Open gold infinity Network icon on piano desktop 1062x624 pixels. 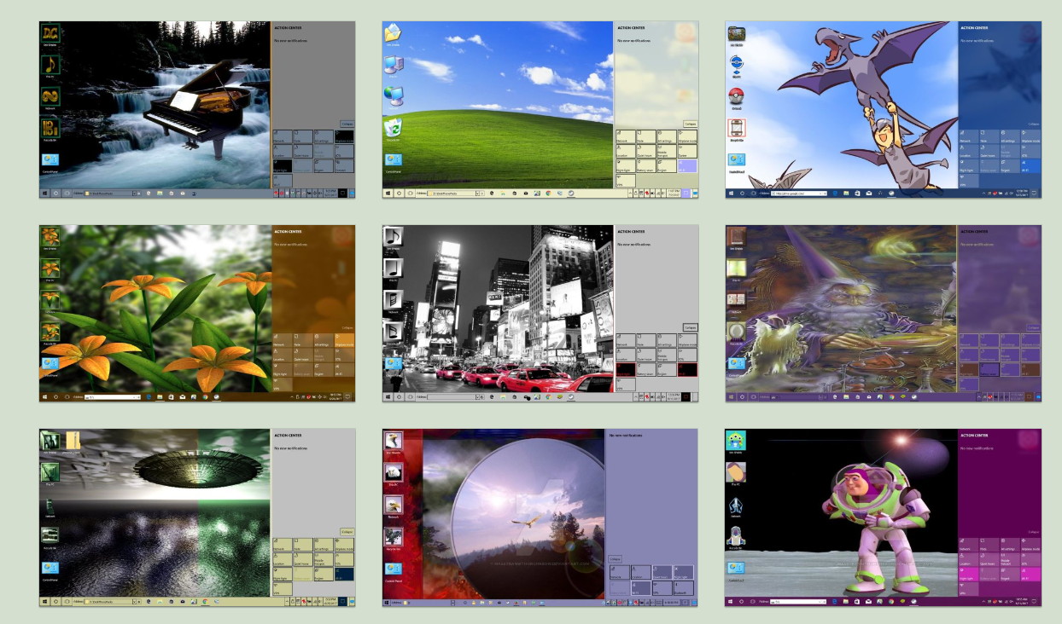click(50, 96)
